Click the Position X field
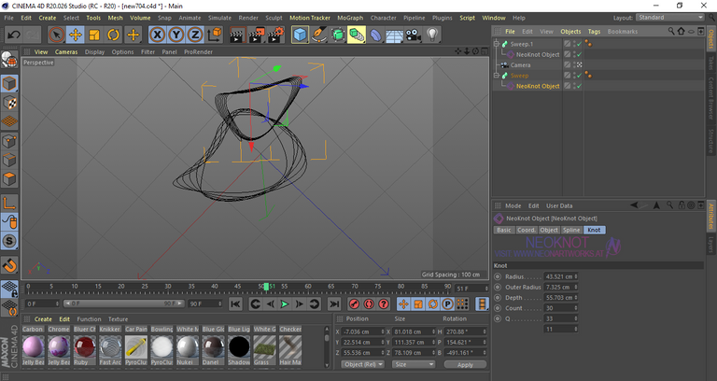 click(363, 332)
